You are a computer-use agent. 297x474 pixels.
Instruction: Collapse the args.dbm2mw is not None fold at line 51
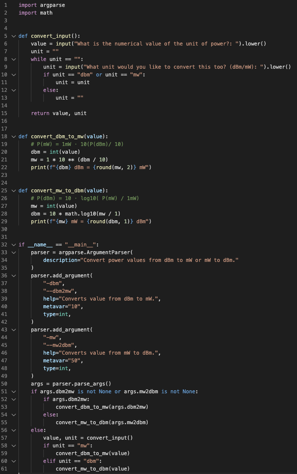coord(14,392)
